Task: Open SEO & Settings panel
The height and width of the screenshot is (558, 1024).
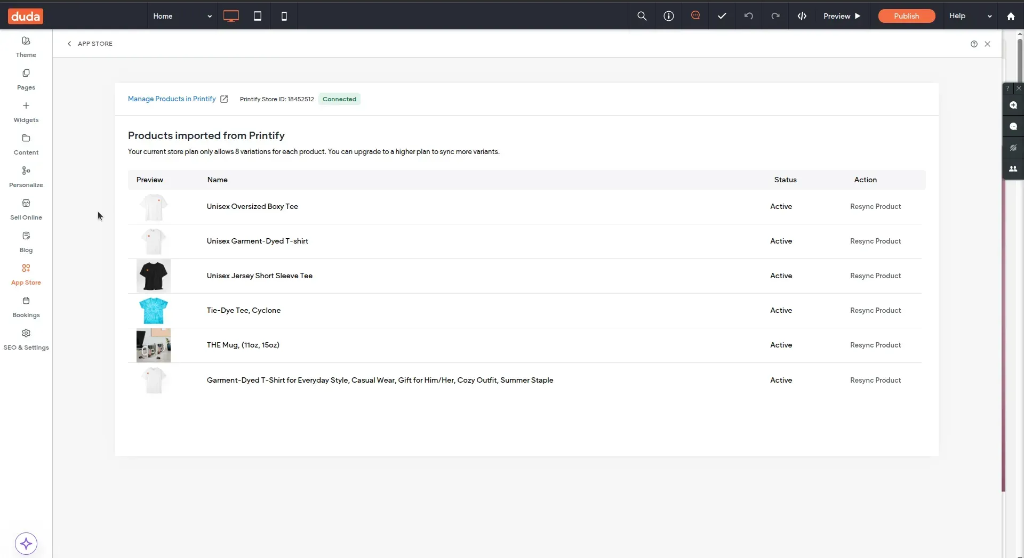Action: coord(26,339)
